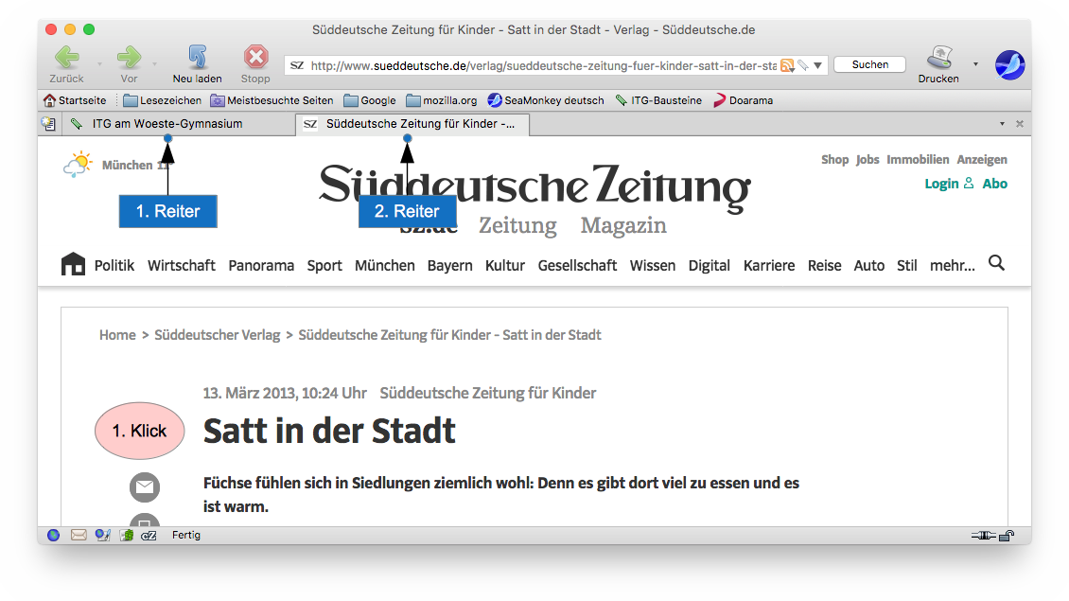
Task: Open the Panorama section
Action: 261,265
